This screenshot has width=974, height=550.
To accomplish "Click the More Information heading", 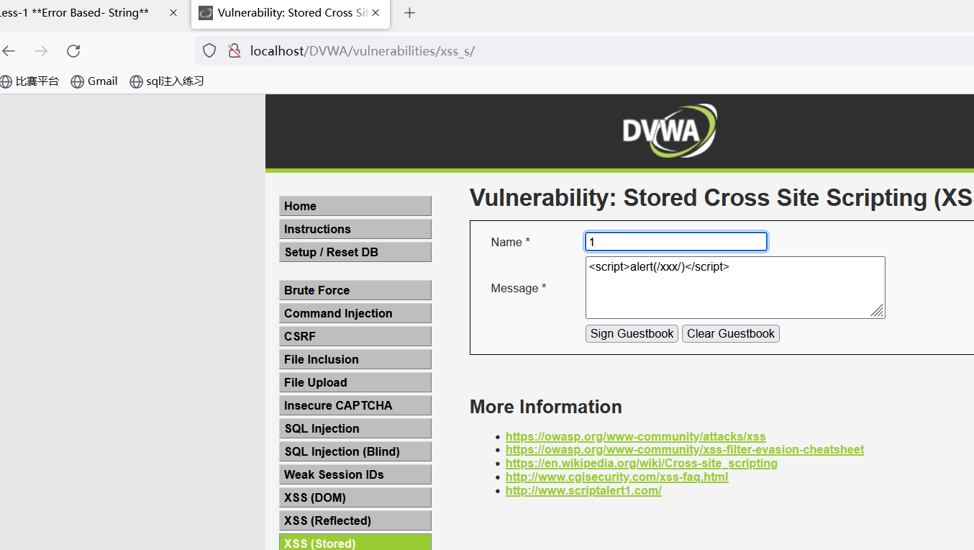I will [546, 407].
